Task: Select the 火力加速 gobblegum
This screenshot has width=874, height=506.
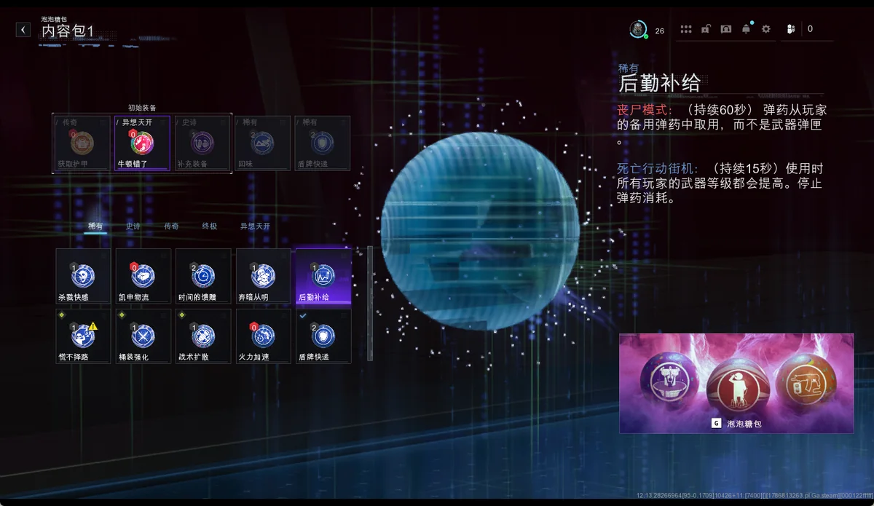Action: [264, 336]
